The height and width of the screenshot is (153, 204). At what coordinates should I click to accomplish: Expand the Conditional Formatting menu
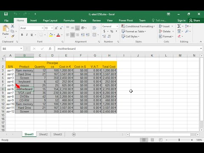pos(138,26)
